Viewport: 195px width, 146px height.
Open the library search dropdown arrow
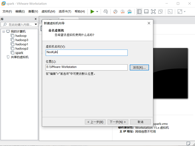(36, 24)
